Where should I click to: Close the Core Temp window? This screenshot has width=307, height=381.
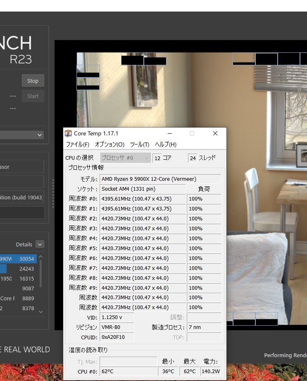[215, 133]
